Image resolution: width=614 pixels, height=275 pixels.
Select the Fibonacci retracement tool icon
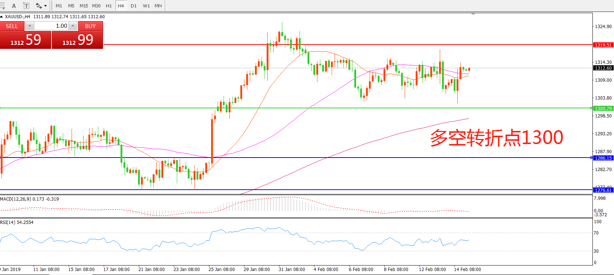pyautogui.click(x=2, y=5)
